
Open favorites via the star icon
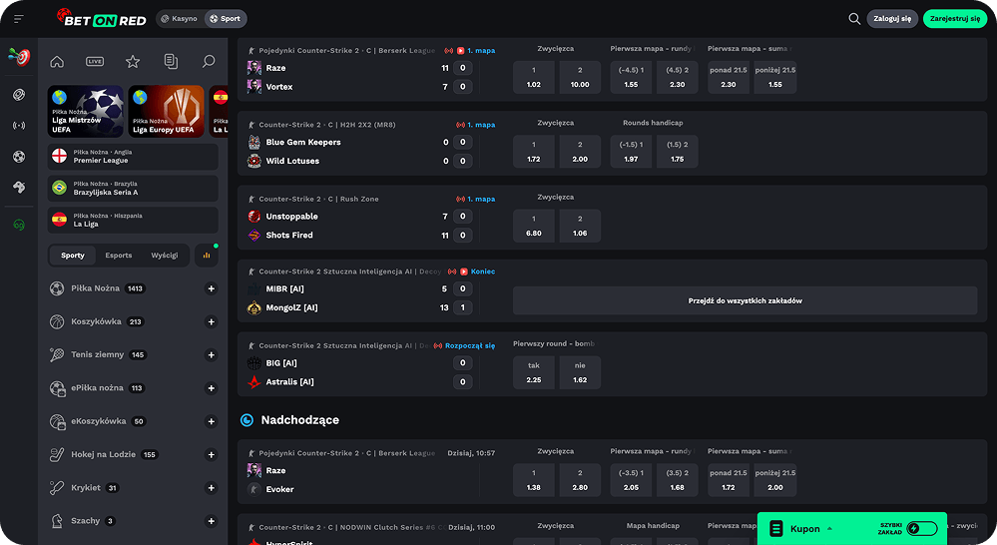[x=133, y=62]
